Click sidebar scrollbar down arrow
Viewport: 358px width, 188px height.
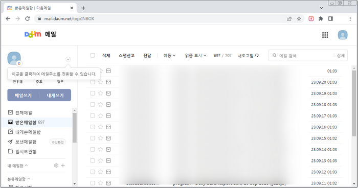click(x=75, y=184)
